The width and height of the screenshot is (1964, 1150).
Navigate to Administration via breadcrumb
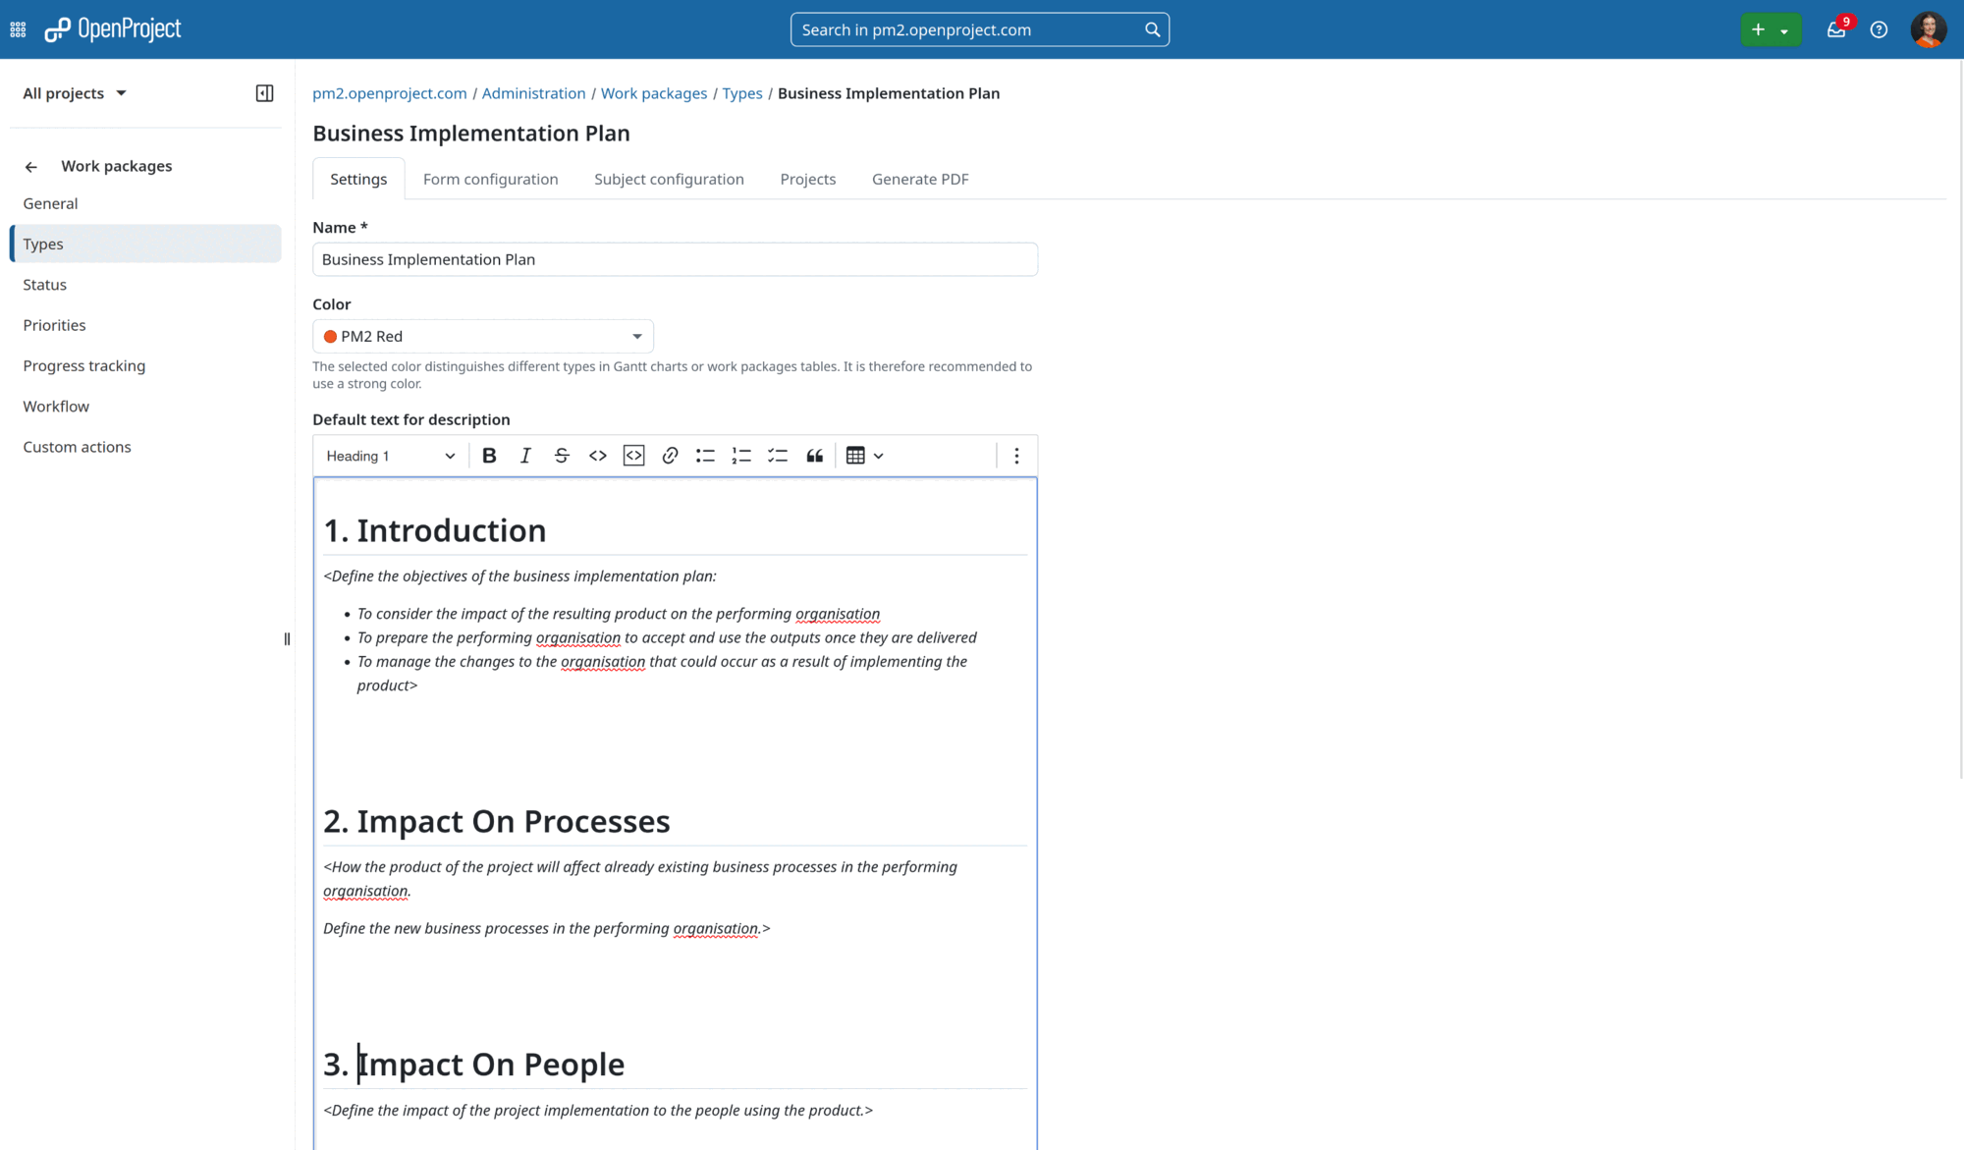[533, 92]
